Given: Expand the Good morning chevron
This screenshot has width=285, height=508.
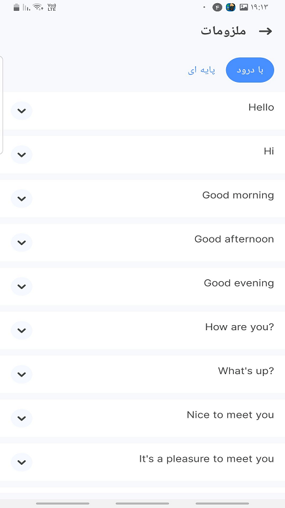Looking at the screenshot, I should [22, 199].
